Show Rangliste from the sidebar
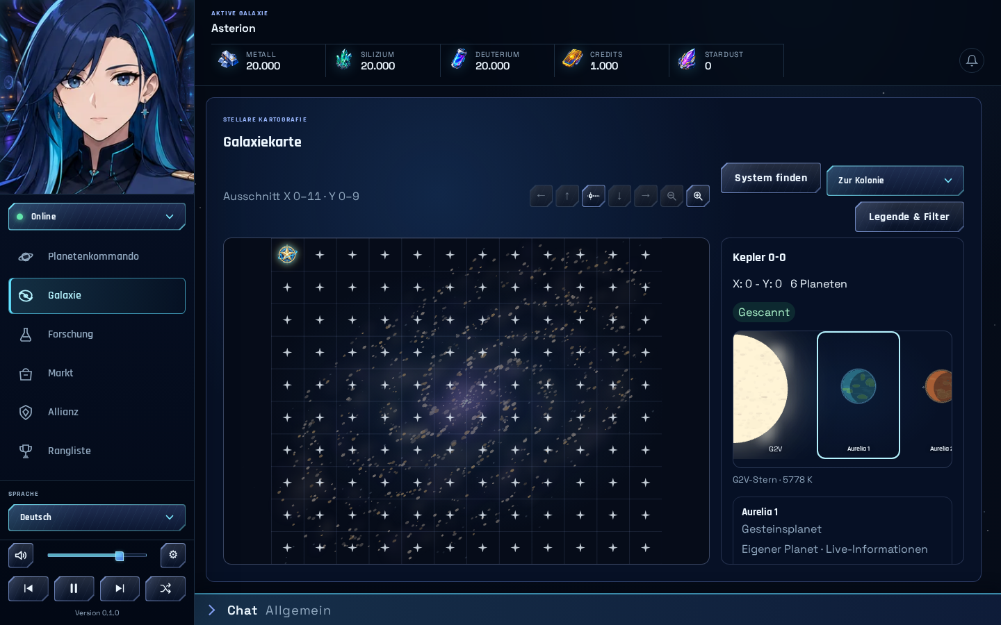The width and height of the screenshot is (1001, 625). click(97, 451)
